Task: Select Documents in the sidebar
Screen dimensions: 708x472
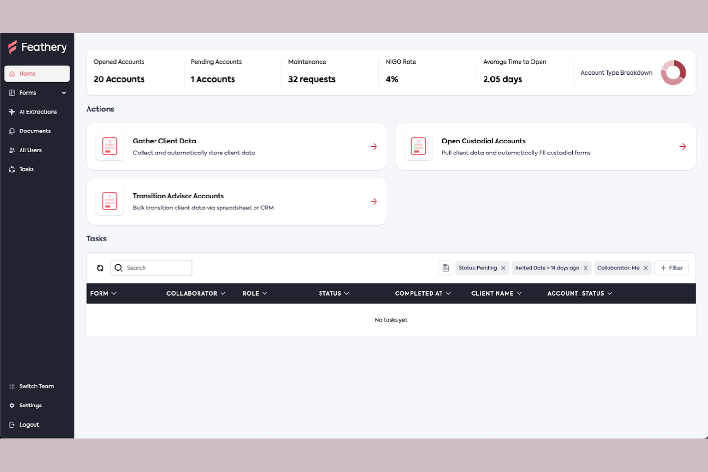Action: [x=34, y=131]
